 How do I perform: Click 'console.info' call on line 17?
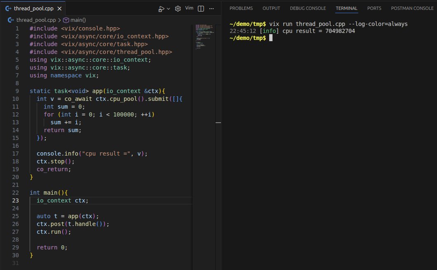pyautogui.click(x=57, y=154)
